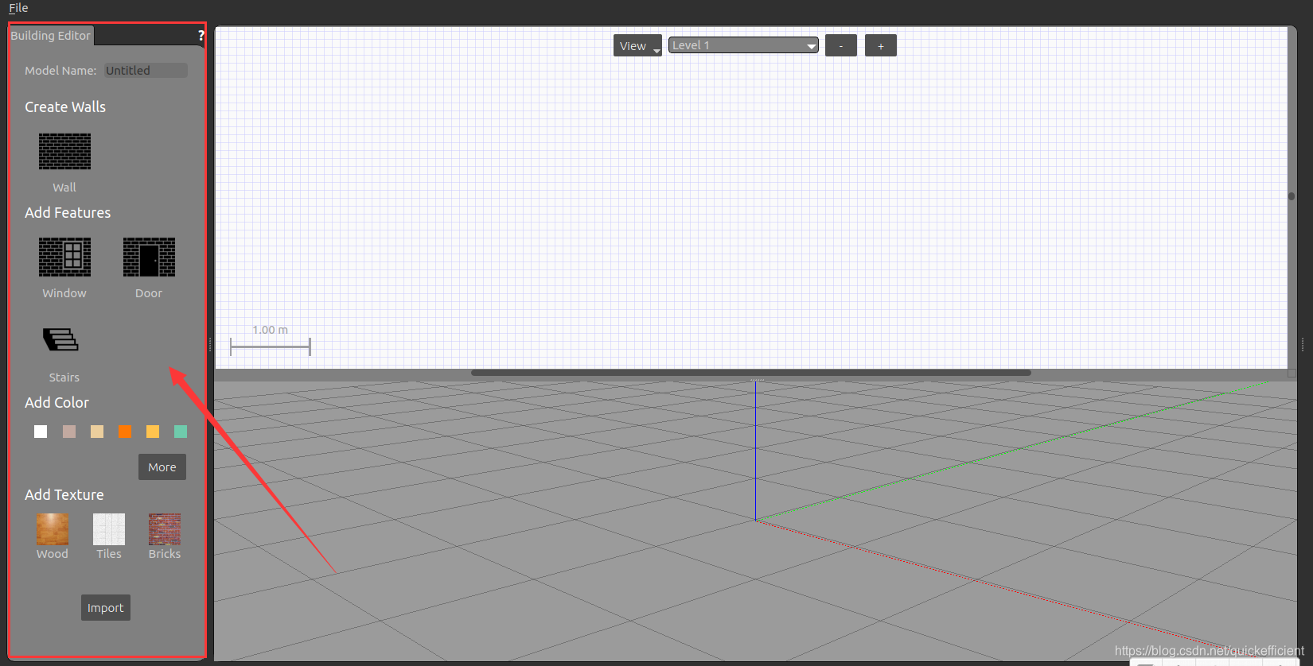Screen dimensions: 1313x666
Task: Click the Import button
Action: click(106, 608)
